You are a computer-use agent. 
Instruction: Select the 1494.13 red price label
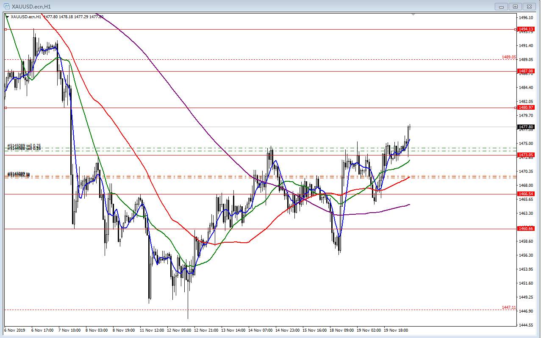point(526,29)
